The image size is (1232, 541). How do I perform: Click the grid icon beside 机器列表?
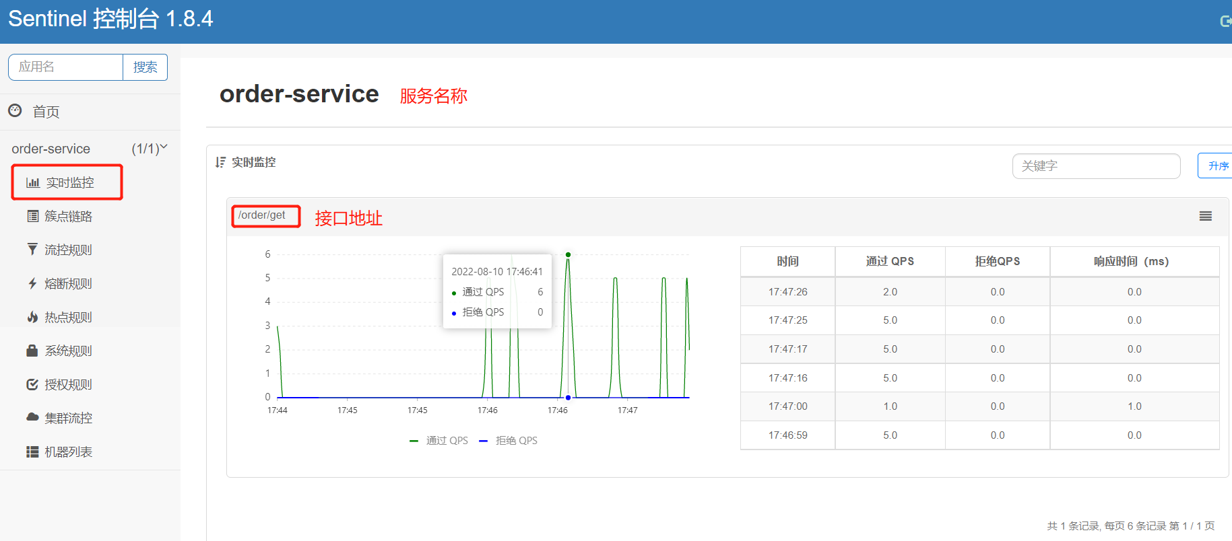[32, 452]
